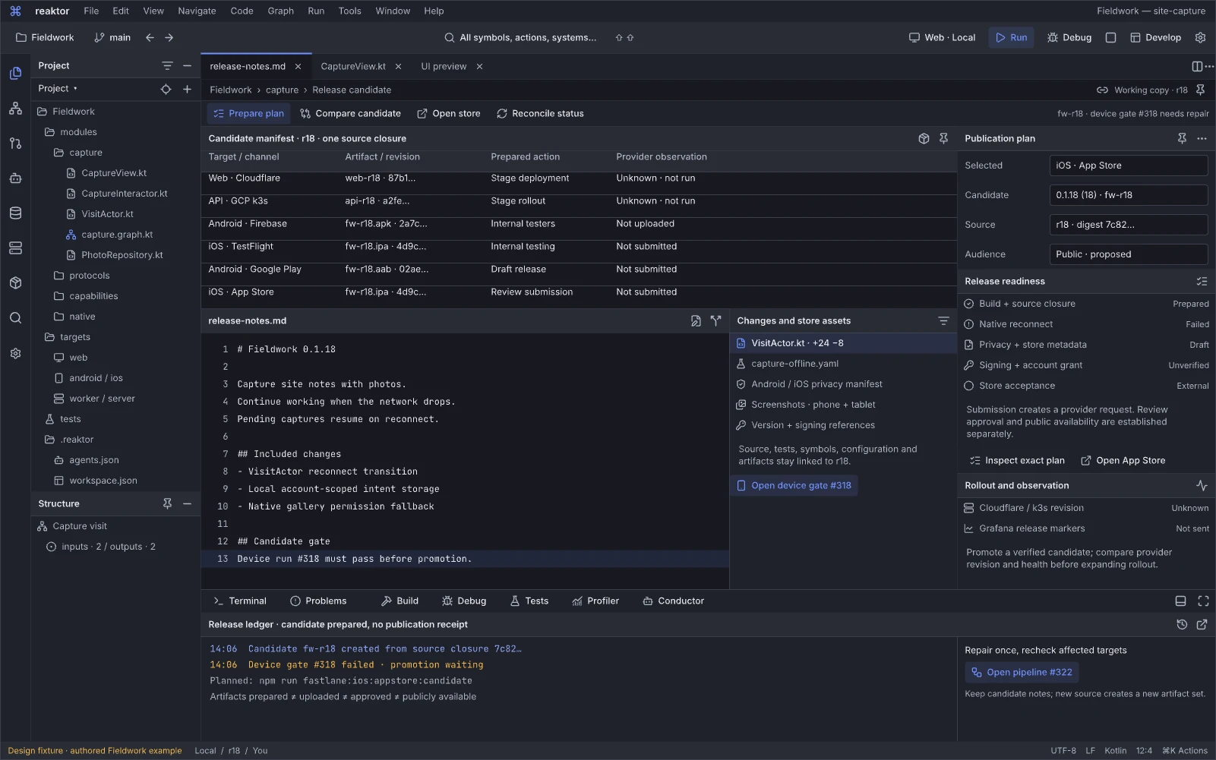Split the editor with the layout icon

tap(1197, 67)
